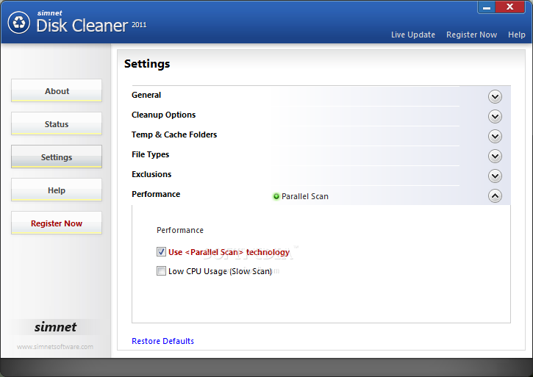This screenshot has width=533, height=377.
Task: Click Register Now in the header menu
Action: 471,35
